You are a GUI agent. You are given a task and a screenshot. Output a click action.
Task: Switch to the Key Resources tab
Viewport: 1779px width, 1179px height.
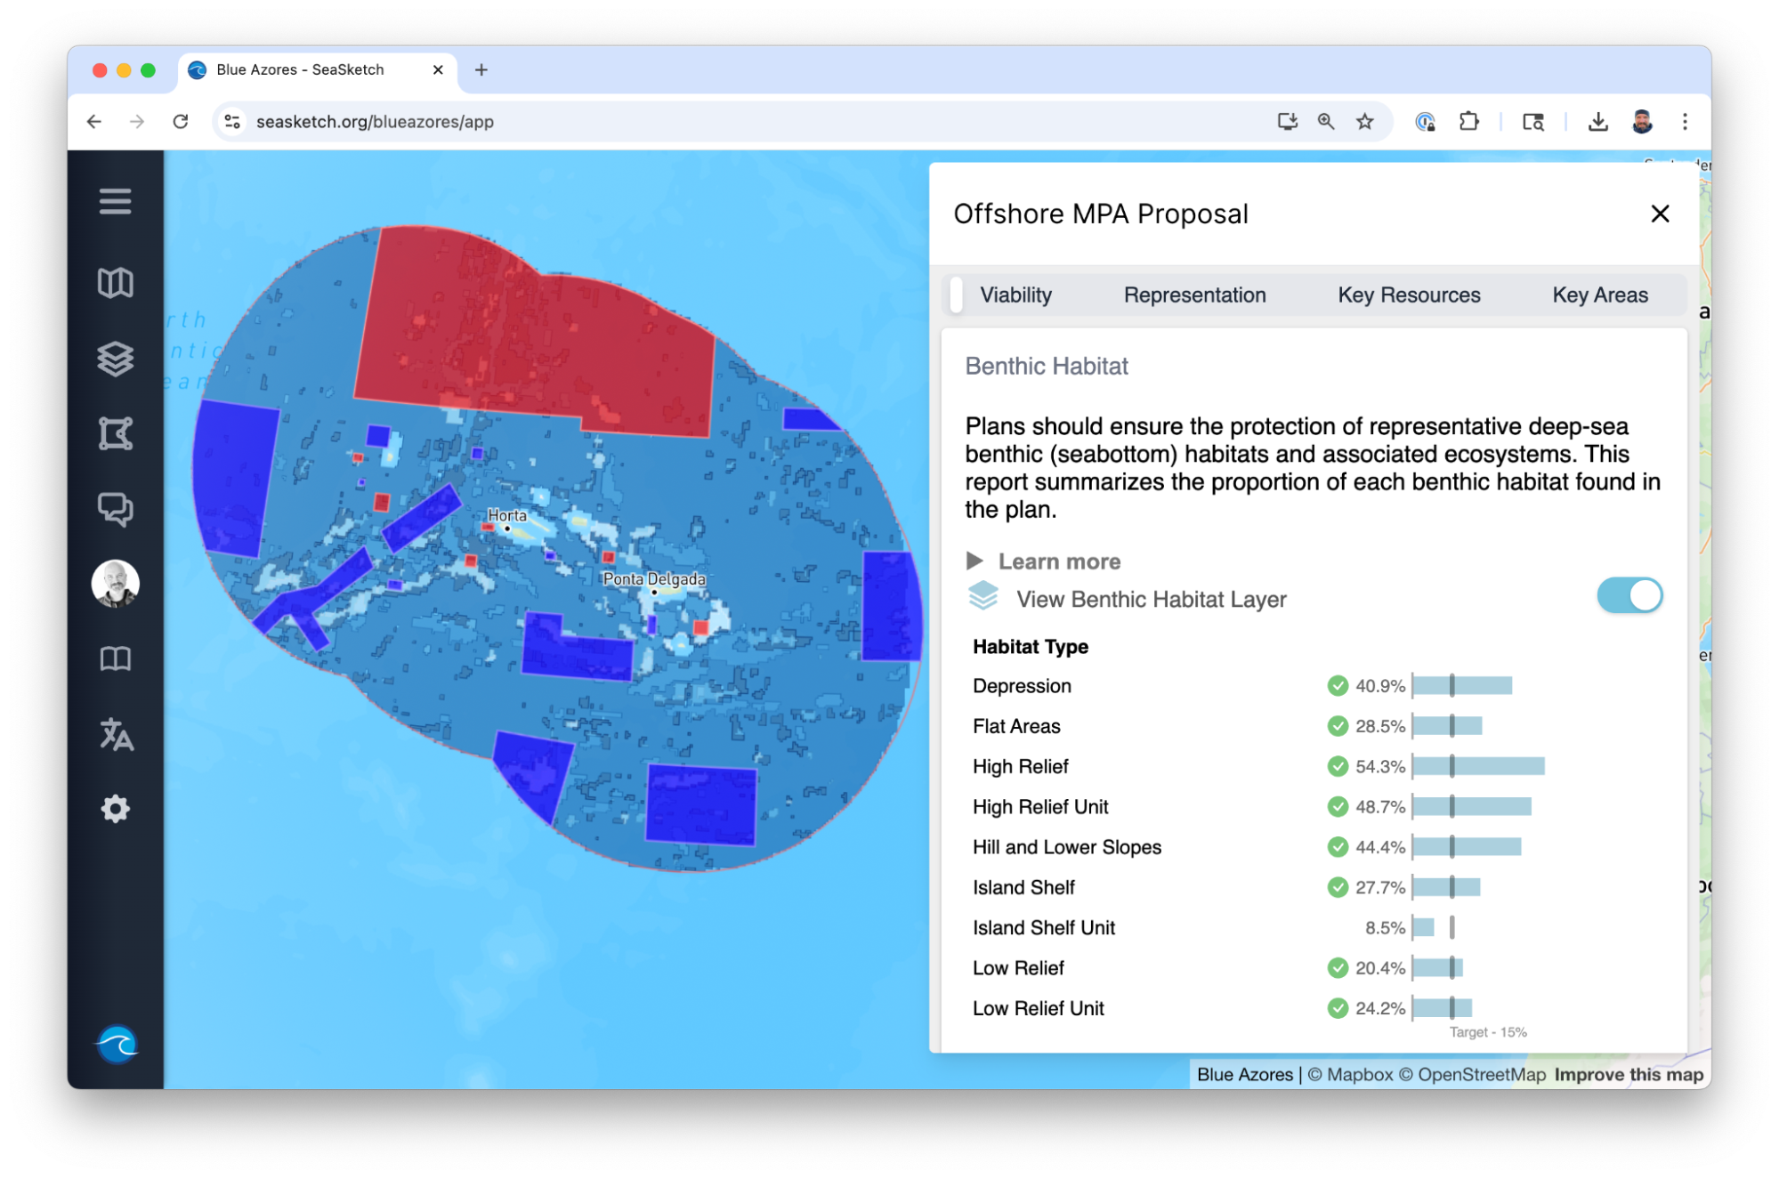1409,295
